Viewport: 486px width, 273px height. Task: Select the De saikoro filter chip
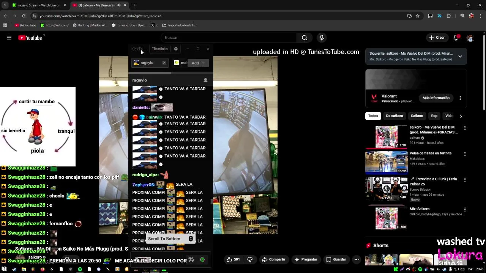coord(394,116)
